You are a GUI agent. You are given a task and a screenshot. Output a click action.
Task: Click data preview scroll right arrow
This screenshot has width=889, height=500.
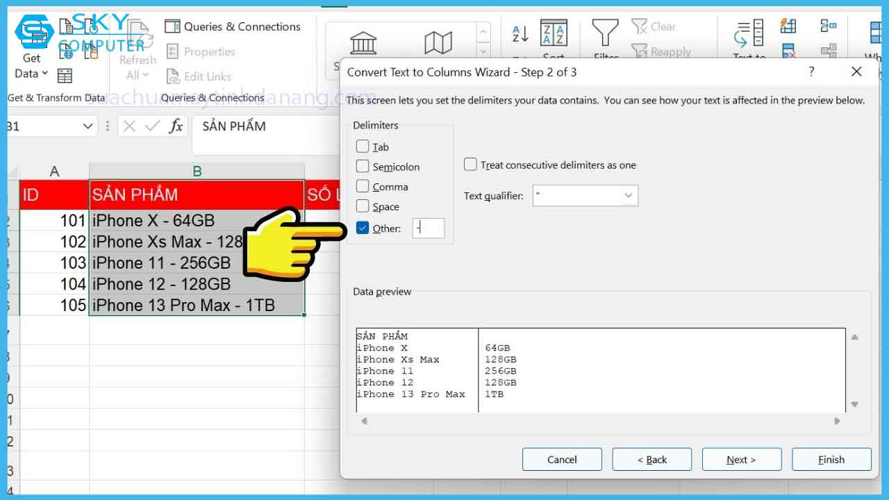pos(837,421)
